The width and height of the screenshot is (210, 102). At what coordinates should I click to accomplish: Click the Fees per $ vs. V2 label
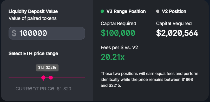tap(119, 48)
